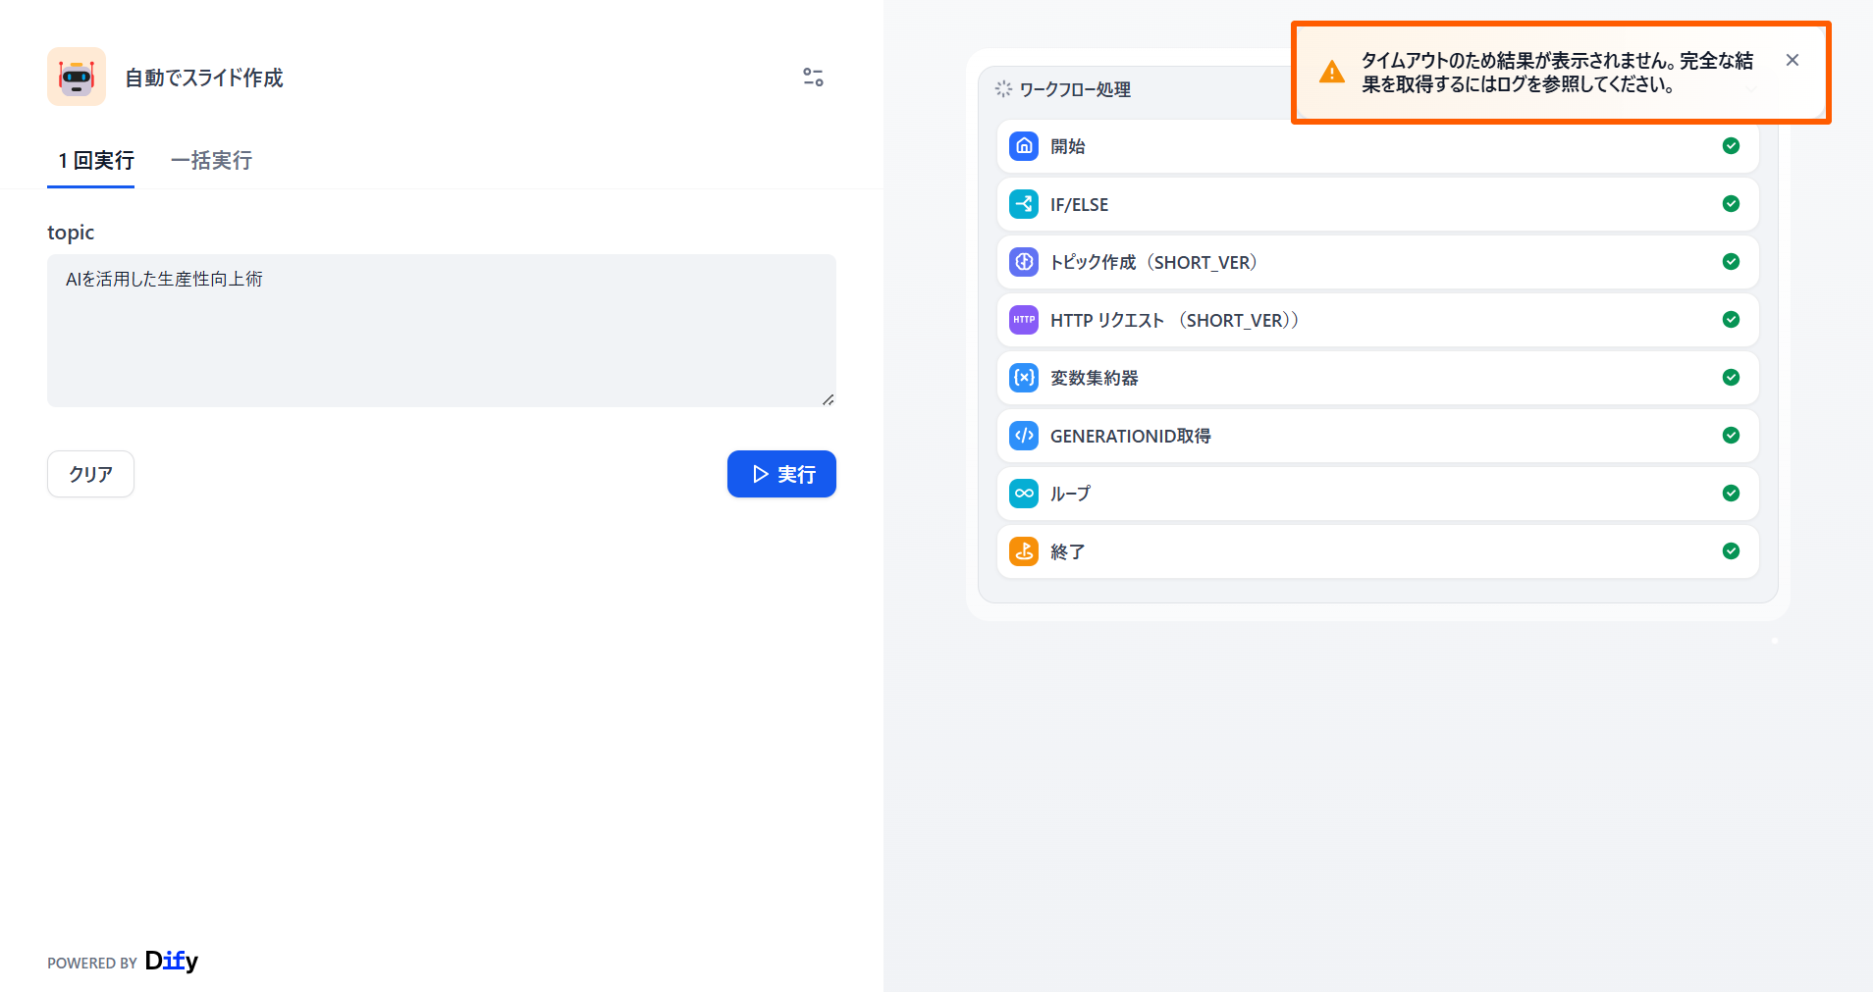This screenshot has height=992, width=1873.
Task: Click the ループ infinity loop icon
Action: [1024, 494]
